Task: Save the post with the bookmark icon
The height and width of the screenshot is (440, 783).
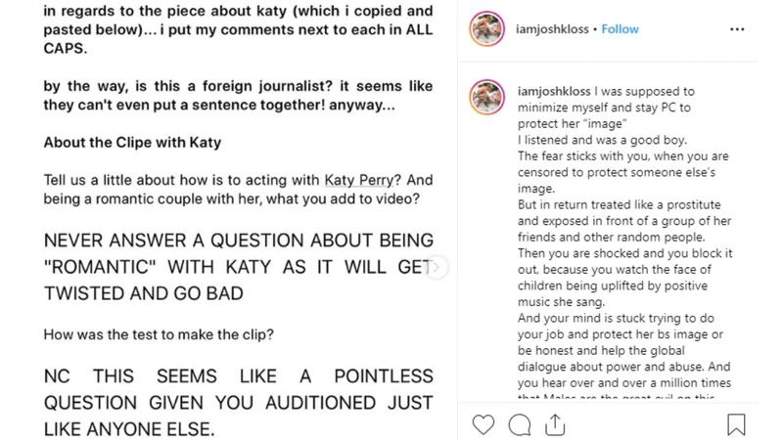Action: [737, 423]
